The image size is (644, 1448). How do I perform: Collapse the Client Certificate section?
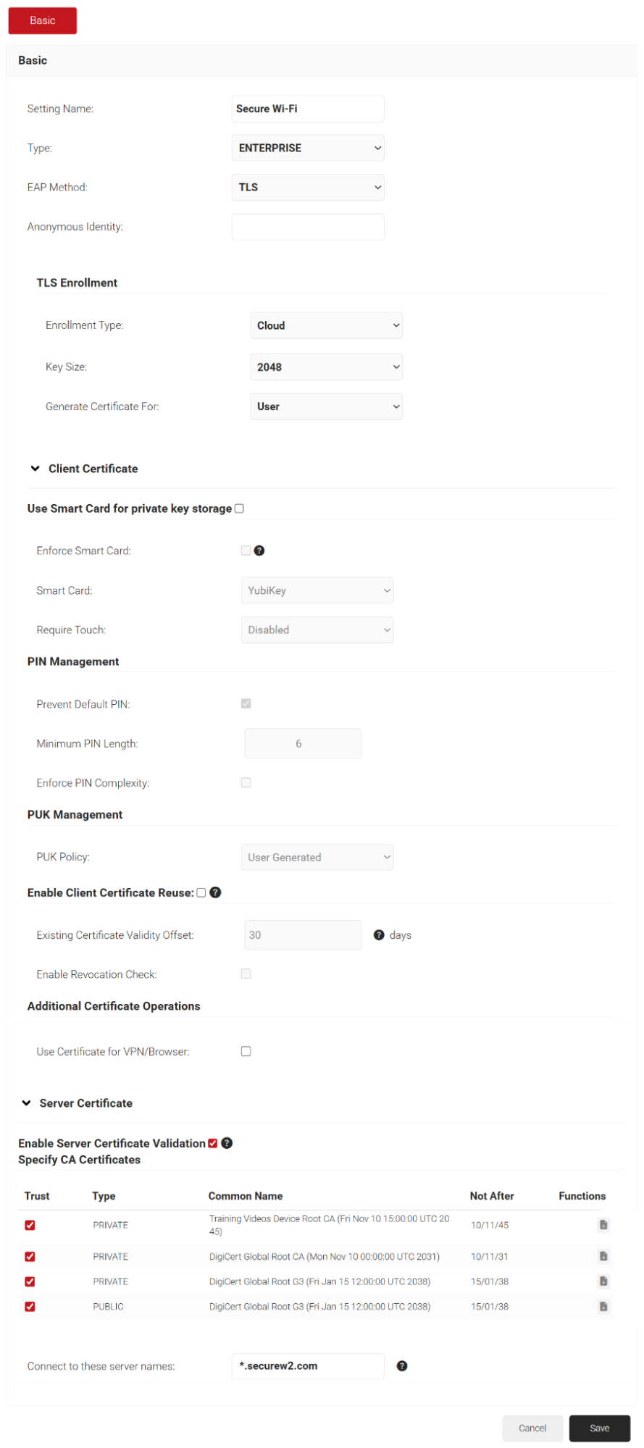click(x=35, y=469)
